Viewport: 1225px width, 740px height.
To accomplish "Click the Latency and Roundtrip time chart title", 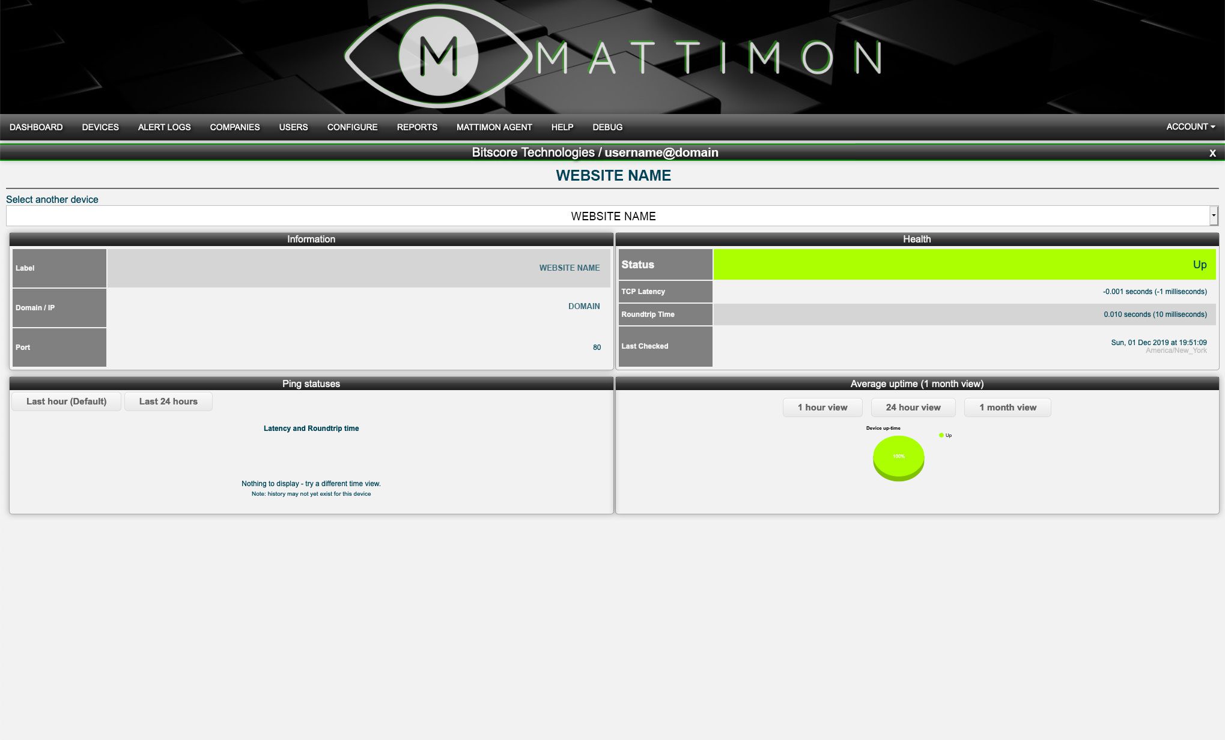I will click(311, 429).
